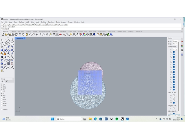
Task: Click the New file icon
Action: click(x=3, y=34)
